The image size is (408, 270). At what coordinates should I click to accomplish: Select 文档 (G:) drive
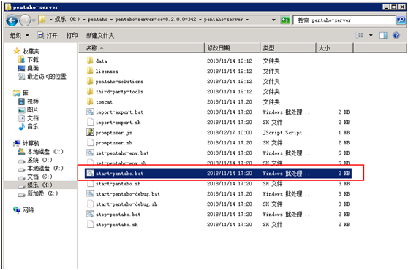click(x=35, y=177)
